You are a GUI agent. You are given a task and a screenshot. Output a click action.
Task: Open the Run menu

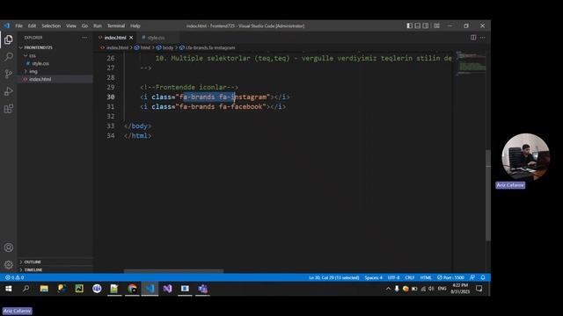click(x=98, y=25)
